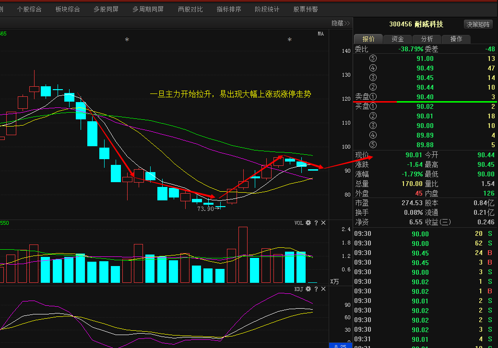
Task: Click the VOL indicator name label
Action: 299,223
